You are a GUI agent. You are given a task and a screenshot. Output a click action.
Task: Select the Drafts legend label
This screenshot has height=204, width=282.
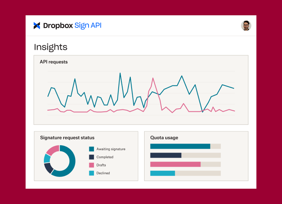pos(101,165)
